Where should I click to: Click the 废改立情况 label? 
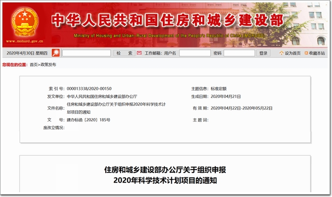pos(54,128)
